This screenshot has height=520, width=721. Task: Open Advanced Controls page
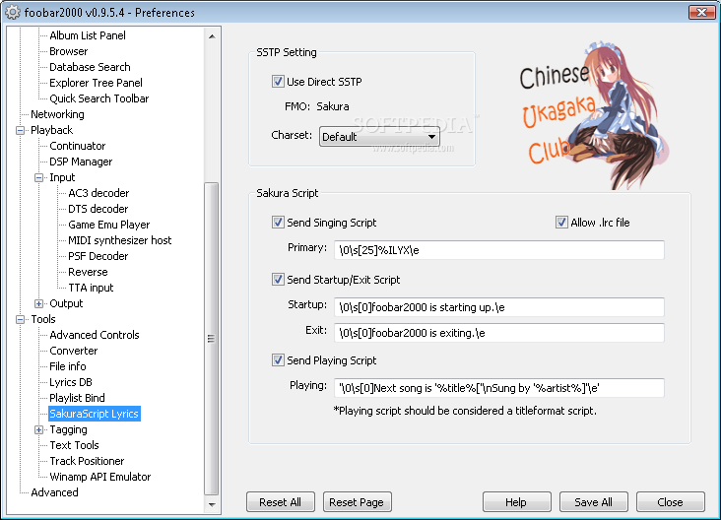[x=95, y=335]
